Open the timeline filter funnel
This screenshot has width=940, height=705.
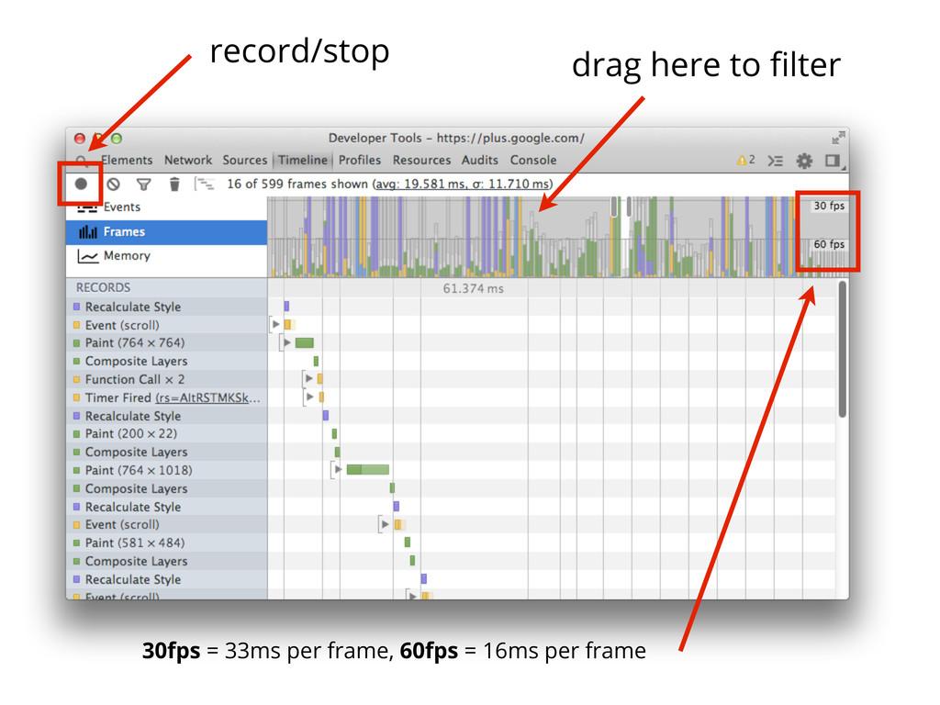pos(143,184)
